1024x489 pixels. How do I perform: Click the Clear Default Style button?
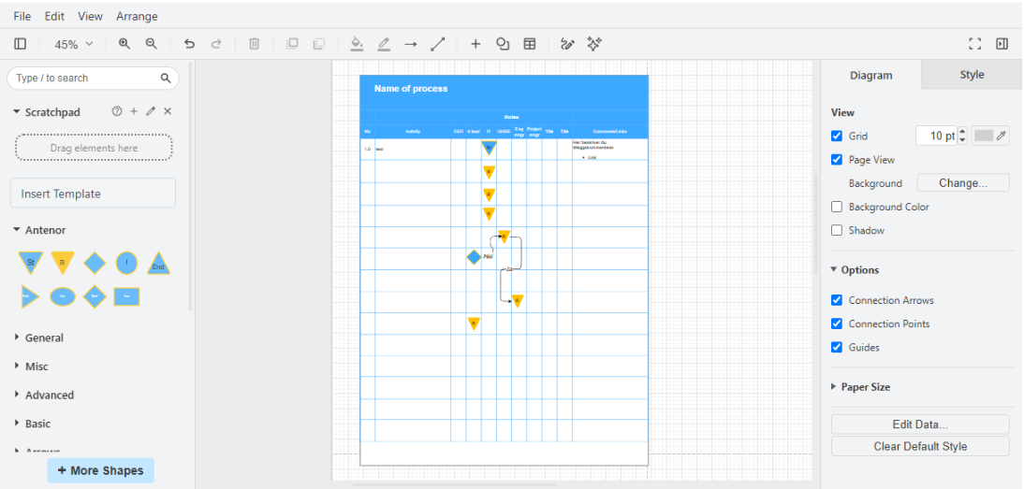point(920,447)
